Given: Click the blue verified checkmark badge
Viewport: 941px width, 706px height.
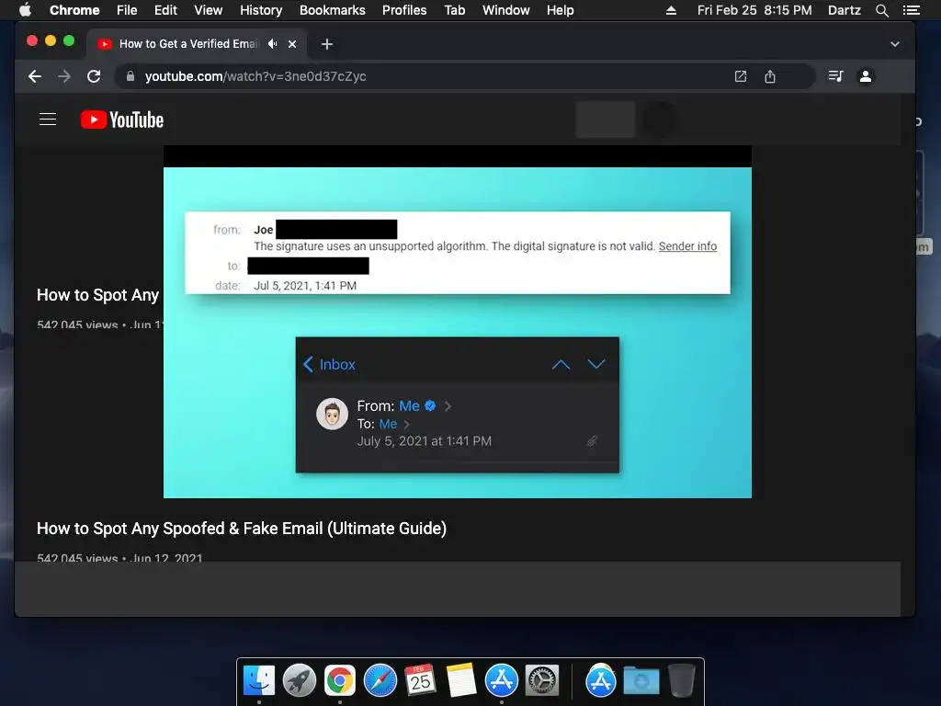Looking at the screenshot, I should click(x=430, y=405).
